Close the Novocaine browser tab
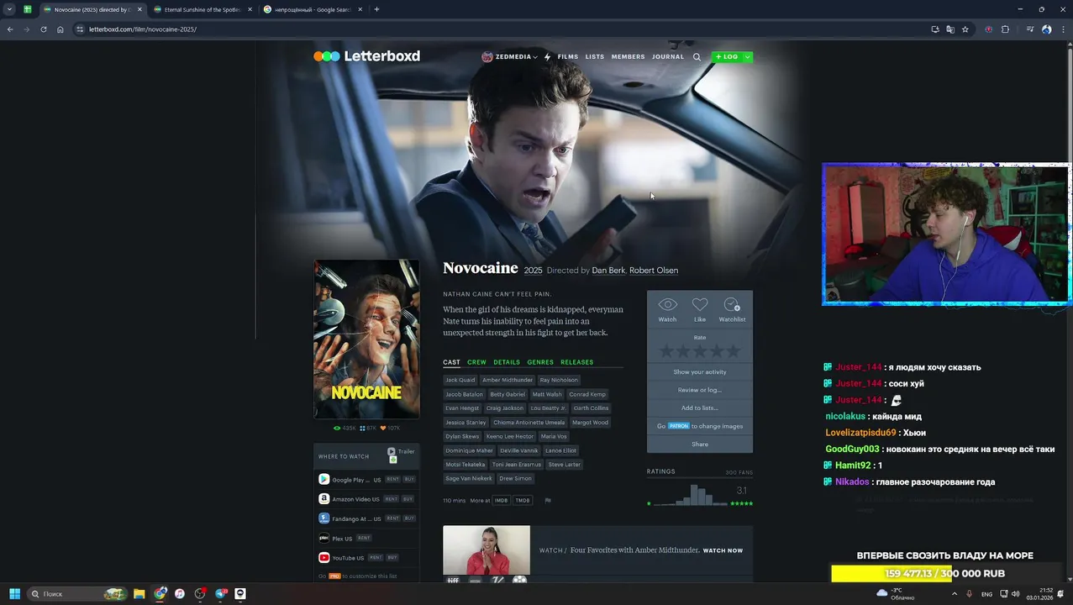This screenshot has width=1073, height=605. point(139,9)
